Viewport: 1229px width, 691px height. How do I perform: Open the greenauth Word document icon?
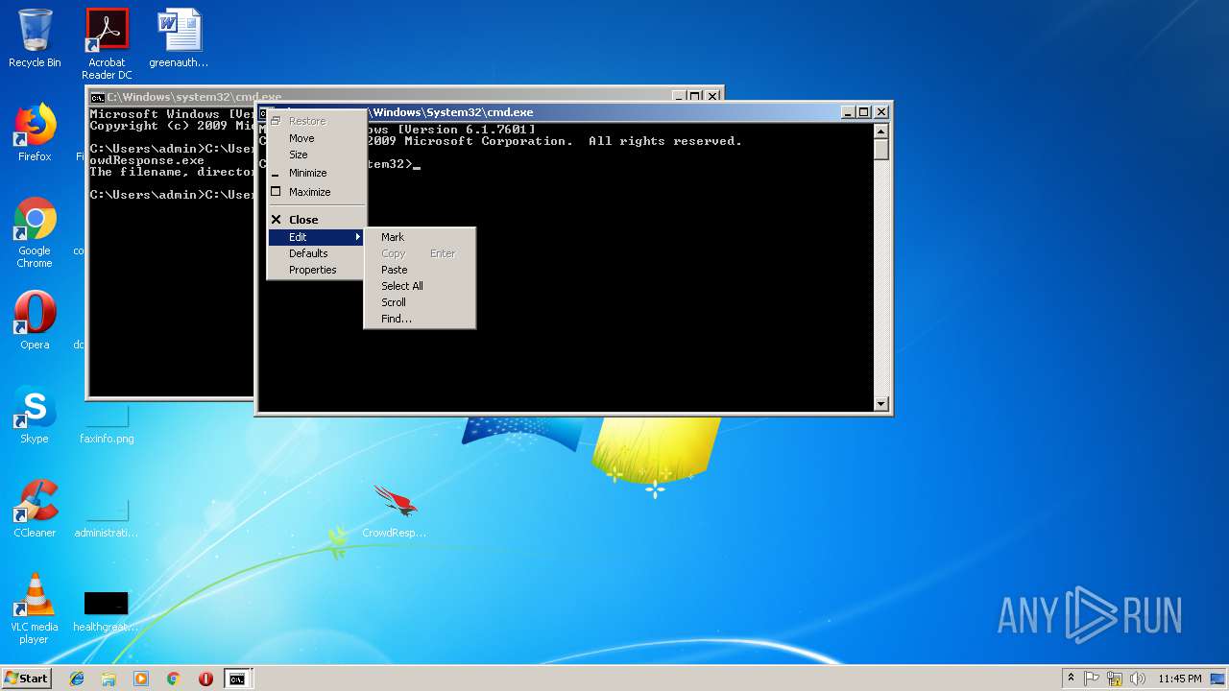(x=179, y=38)
